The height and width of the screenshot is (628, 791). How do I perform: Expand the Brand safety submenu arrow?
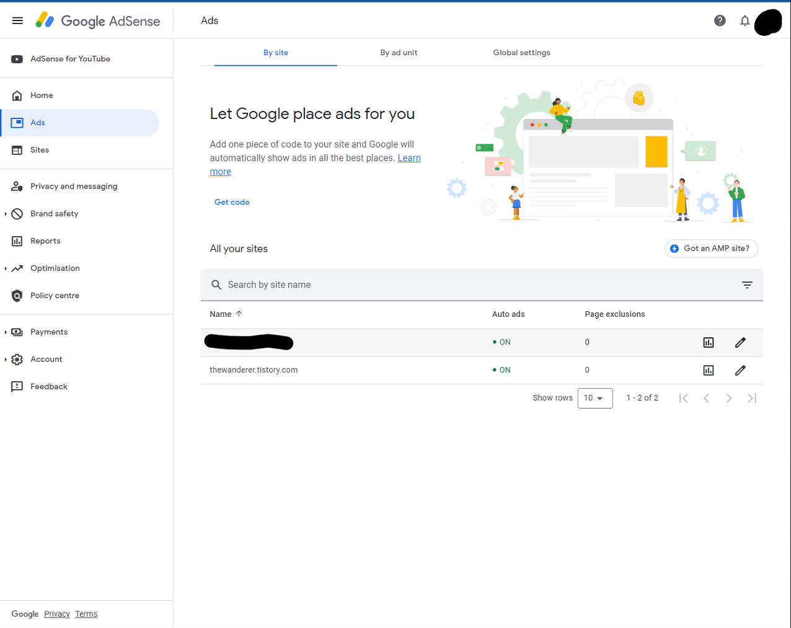tap(6, 214)
